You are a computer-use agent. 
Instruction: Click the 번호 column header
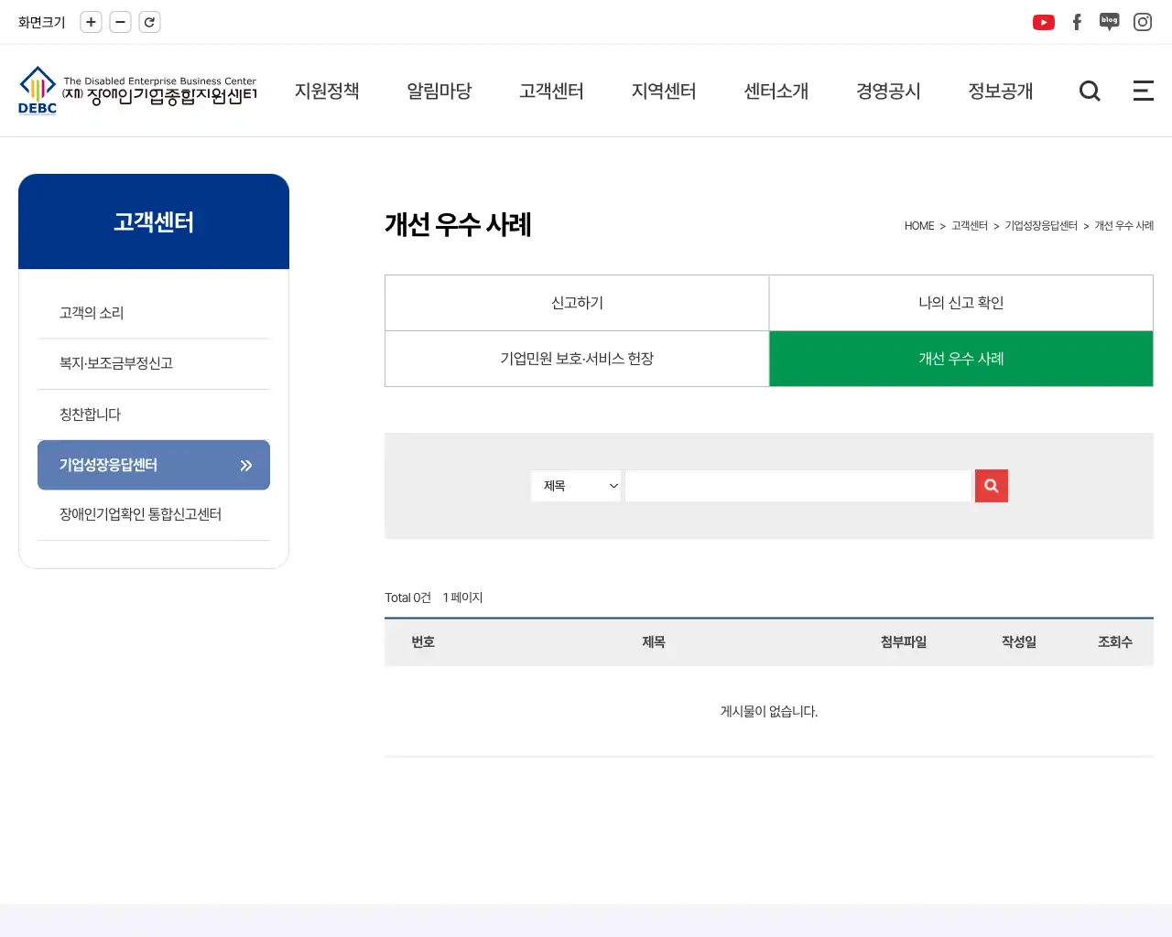click(423, 642)
